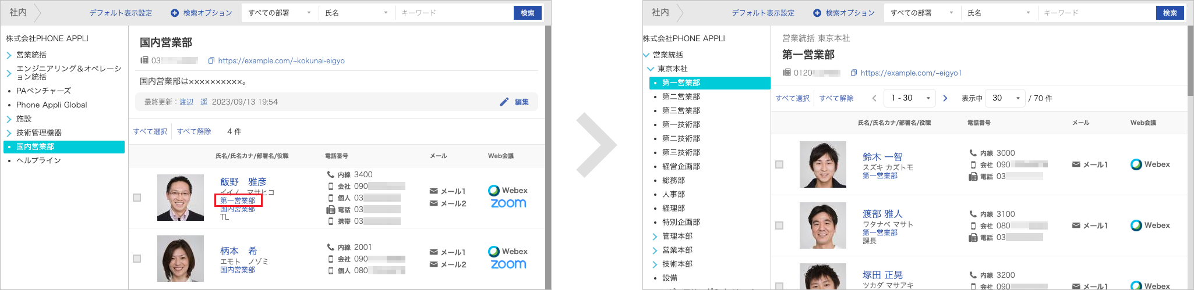Click 検索 button on the 第一営業部 screen

click(1170, 13)
